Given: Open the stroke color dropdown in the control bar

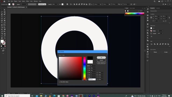Looking at the screenshot, I should click(15, 4).
